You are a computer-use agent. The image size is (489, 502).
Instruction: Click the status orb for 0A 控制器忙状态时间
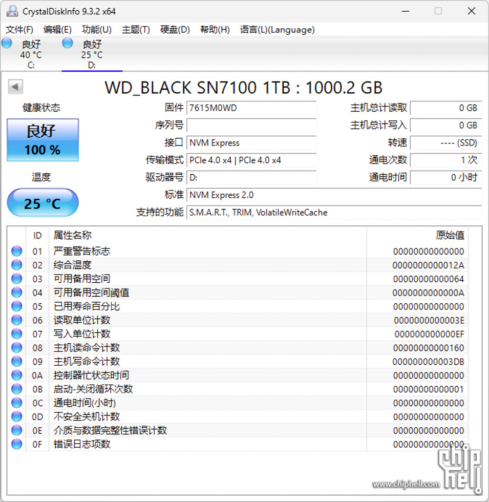click(16, 375)
